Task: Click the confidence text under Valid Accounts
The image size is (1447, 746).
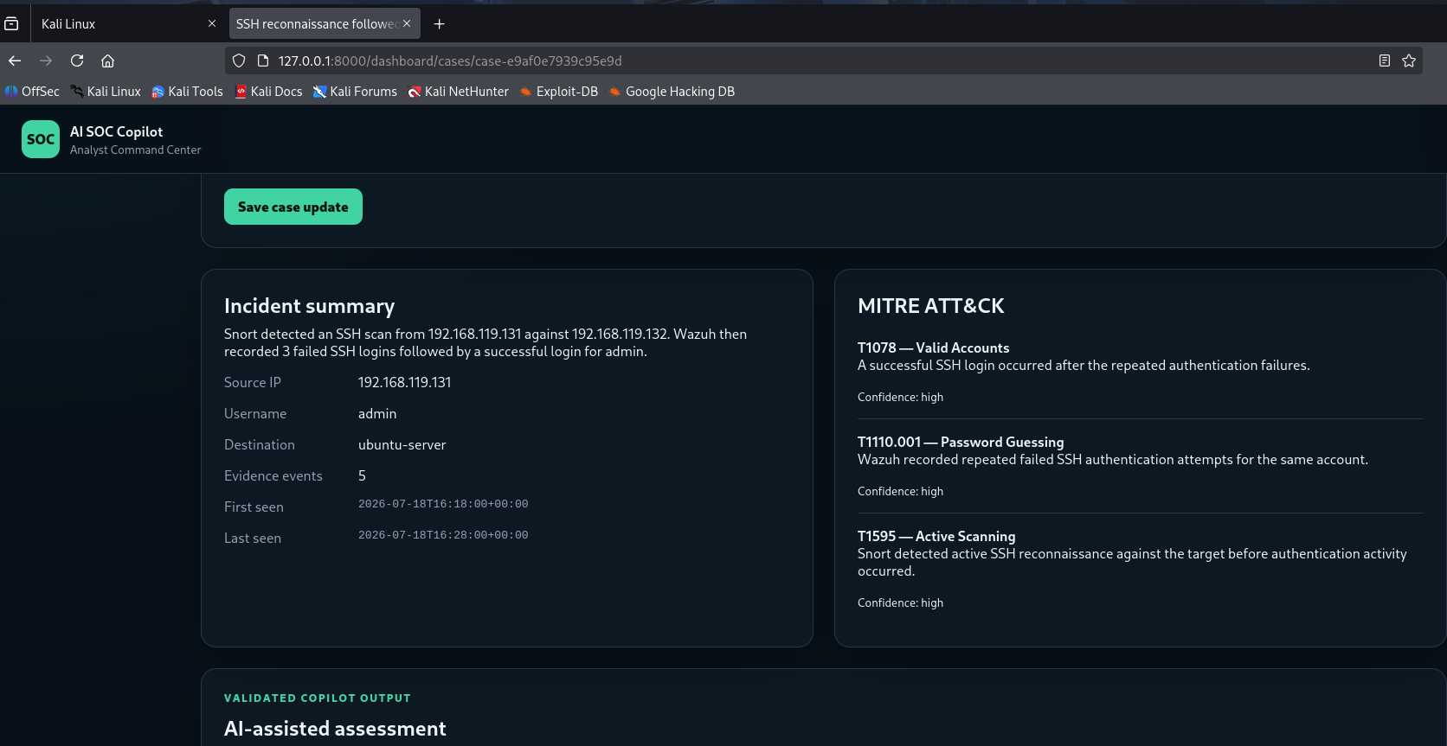Action: (900, 397)
